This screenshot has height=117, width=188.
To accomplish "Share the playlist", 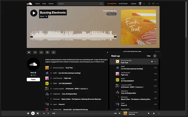I will click(41, 52).
